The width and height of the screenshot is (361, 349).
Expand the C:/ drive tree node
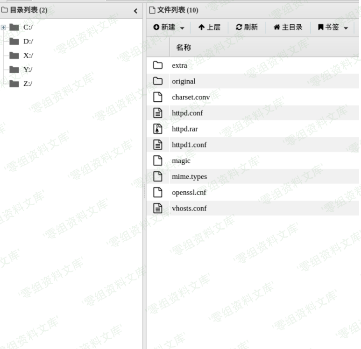[x=4, y=27]
